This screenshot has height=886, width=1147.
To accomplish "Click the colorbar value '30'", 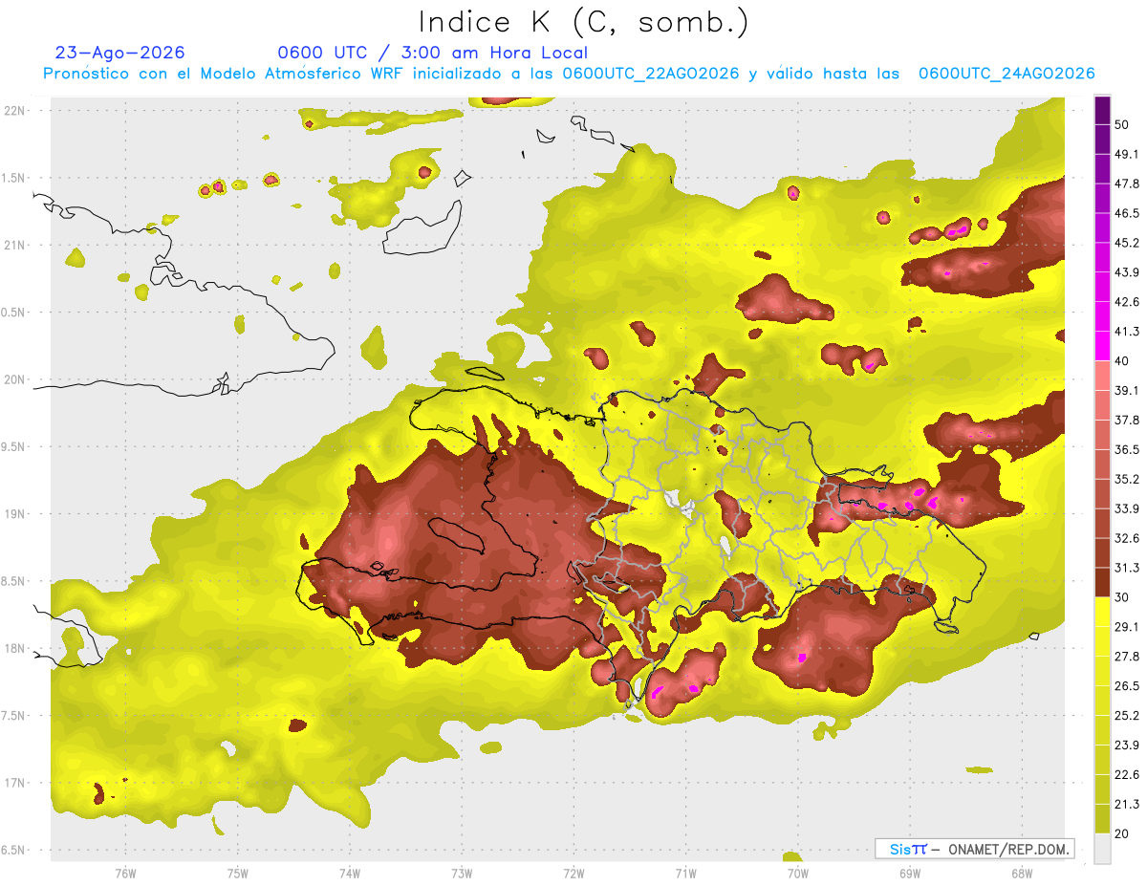I will (x=1122, y=597).
